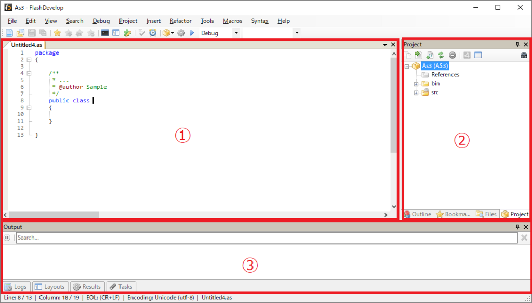The height and width of the screenshot is (303, 532).
Task: Click the star icon with back arrow
Action: point(79,33)
